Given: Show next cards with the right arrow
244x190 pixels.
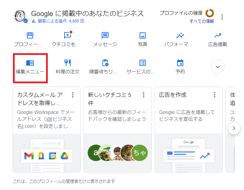Looking at the screenshot, I should click(234, 128).
